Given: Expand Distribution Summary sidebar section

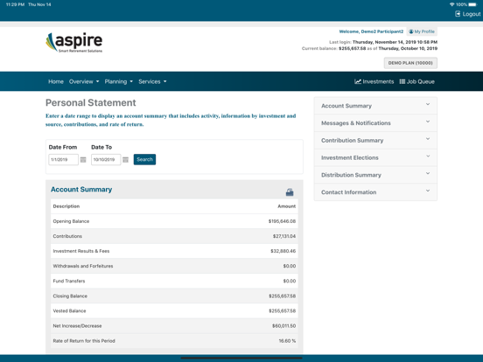Looking at the screenshot, I should click(x=375, y=175).
